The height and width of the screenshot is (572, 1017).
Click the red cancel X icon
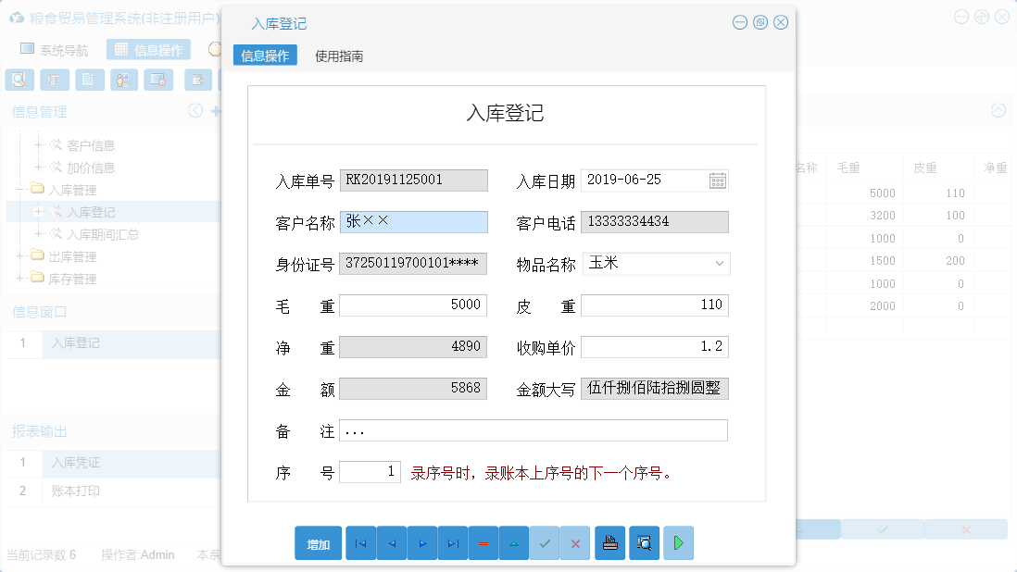[x=575, y=543]
